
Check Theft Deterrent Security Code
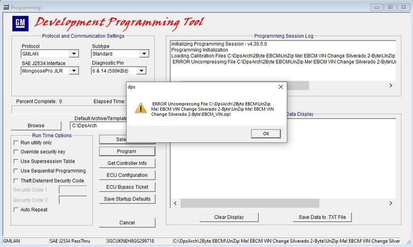[x=16, y=180]
